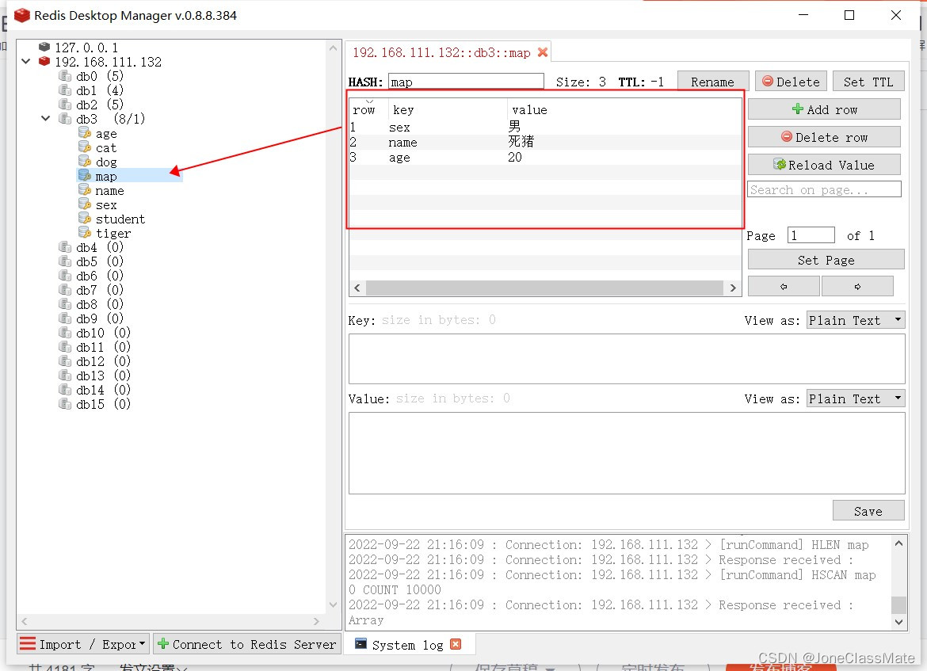This screenshot has width=927, height=671.
Task: Select hash row with key sex
Action: [x=545, y=127]
